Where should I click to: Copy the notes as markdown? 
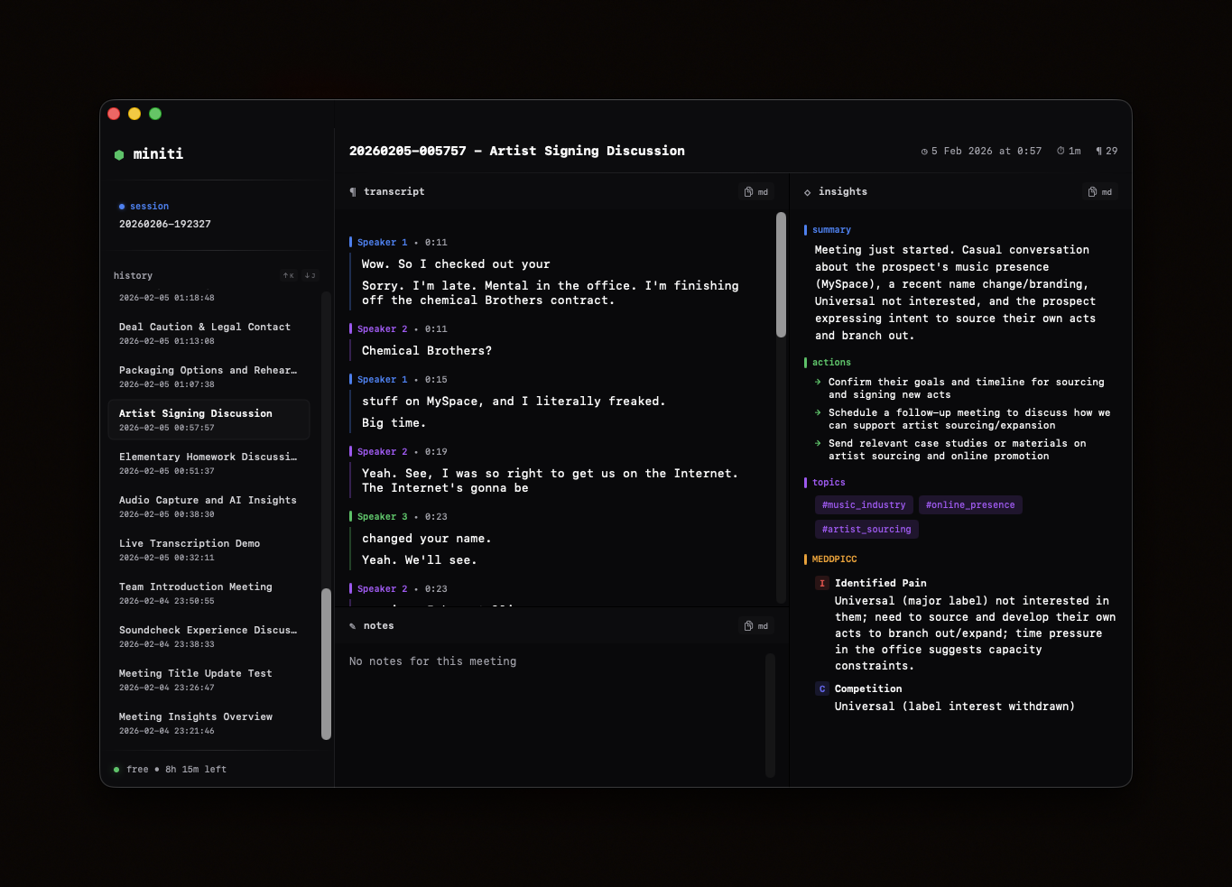coord(755,625)
